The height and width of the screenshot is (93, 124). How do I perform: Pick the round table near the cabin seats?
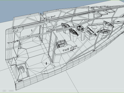pos(94,29)
